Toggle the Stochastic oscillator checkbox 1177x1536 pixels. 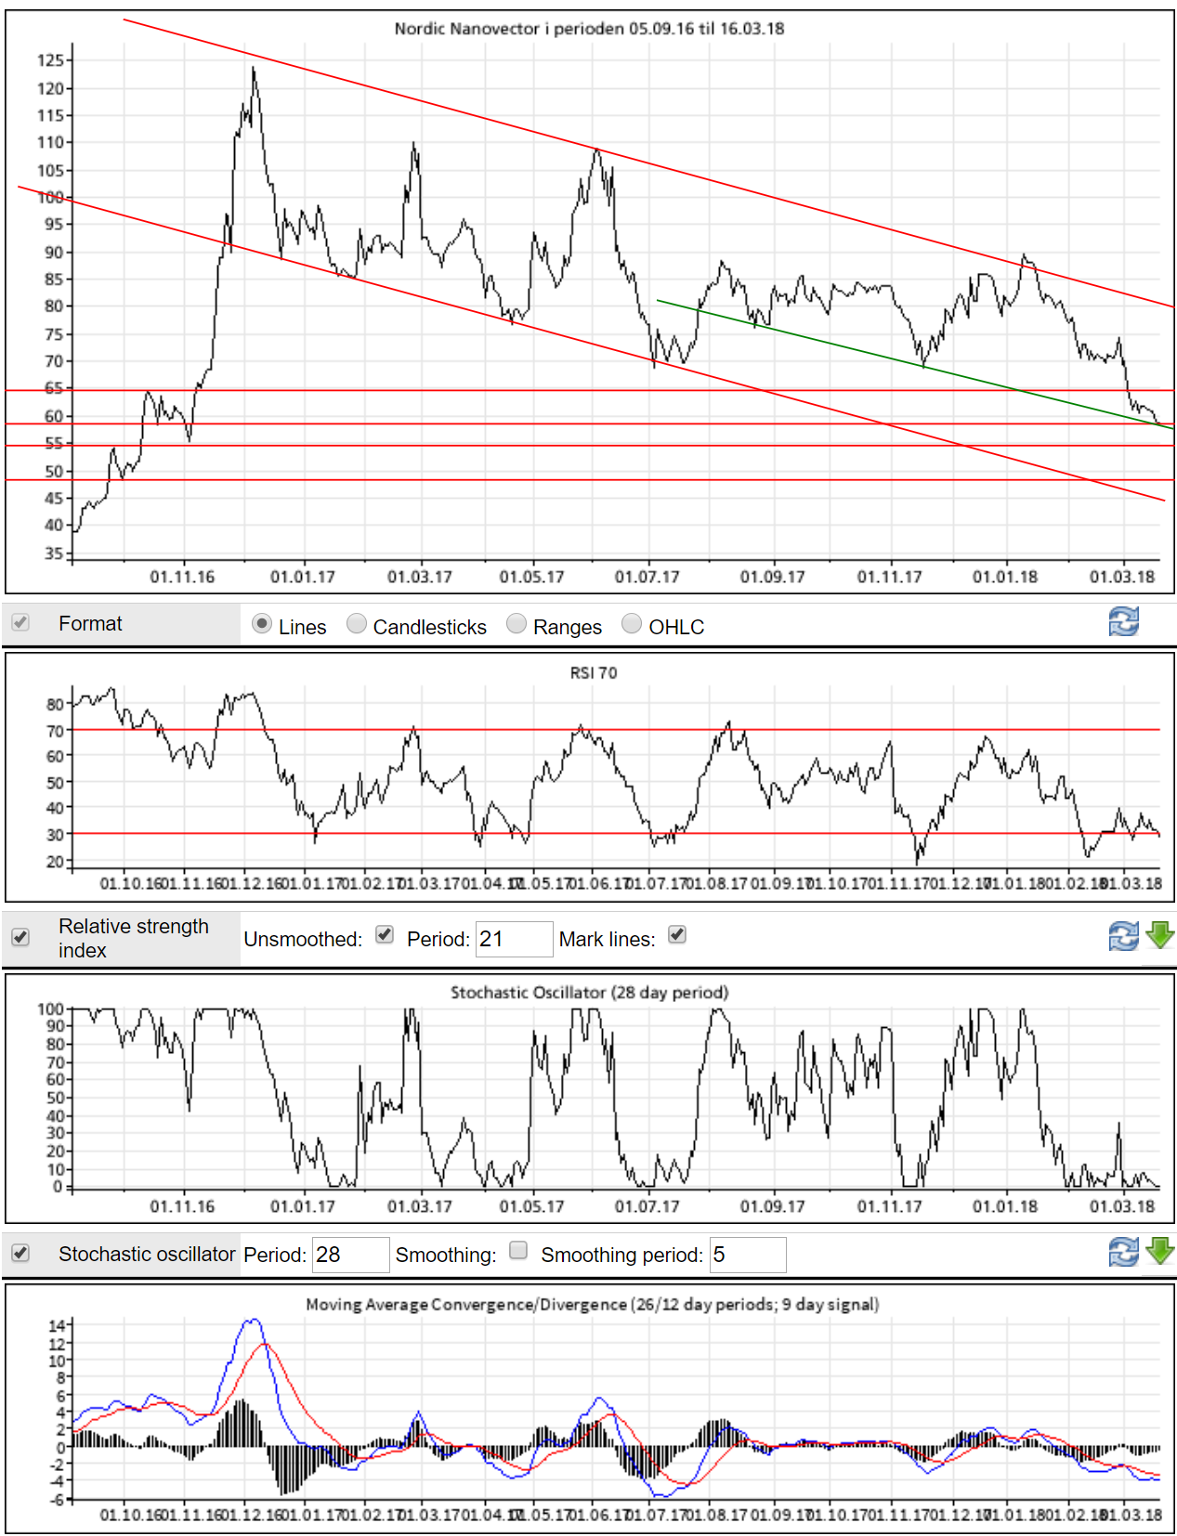click(x=20, y=1253)
